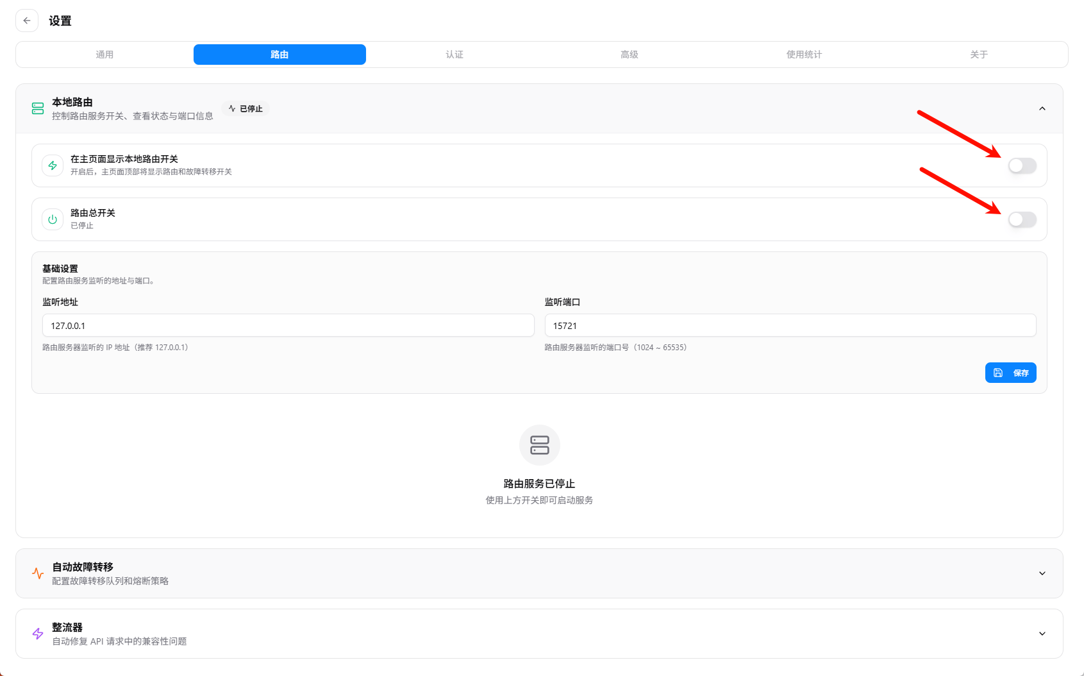Viewport: 1084px width, 676px height.
Task: Click the purple bolt icon beside 整流器
Action: (38, 634)
